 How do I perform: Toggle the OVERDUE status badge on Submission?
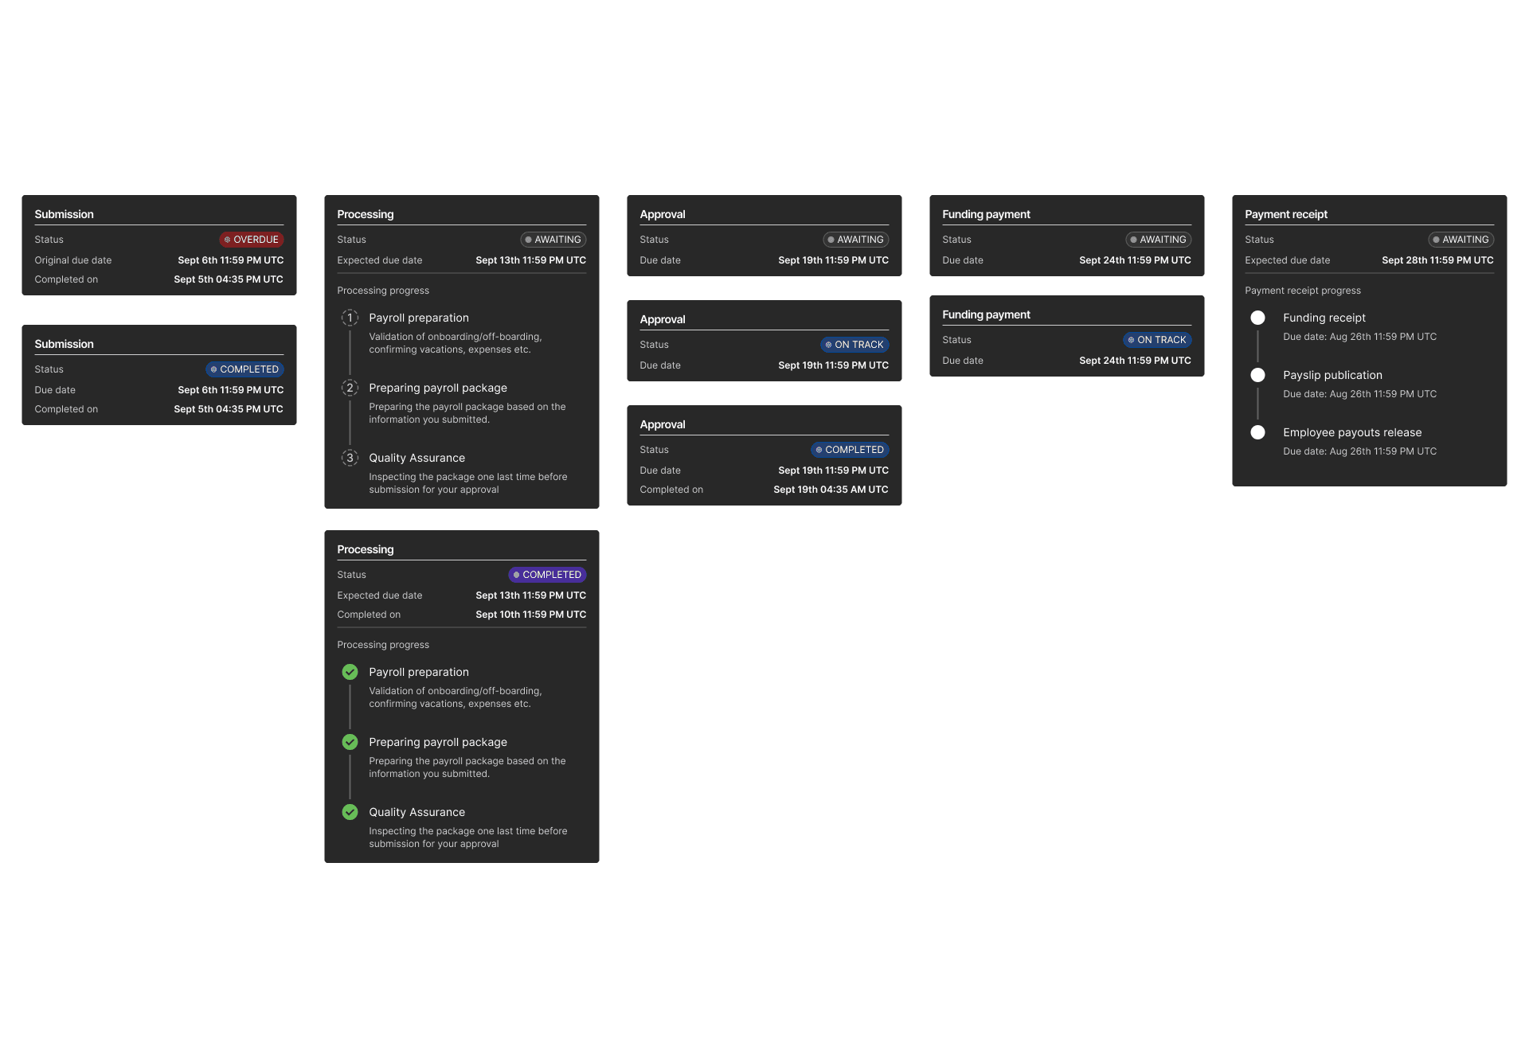click(251, 239)
